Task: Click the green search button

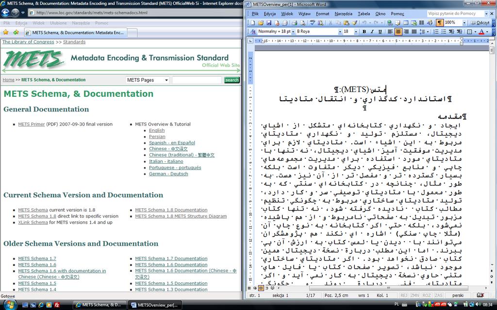Action: (x=232, y=80)
